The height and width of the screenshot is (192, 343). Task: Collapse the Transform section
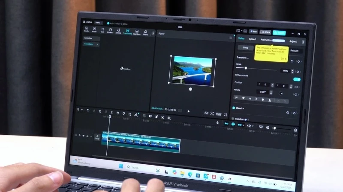[248, 58]
